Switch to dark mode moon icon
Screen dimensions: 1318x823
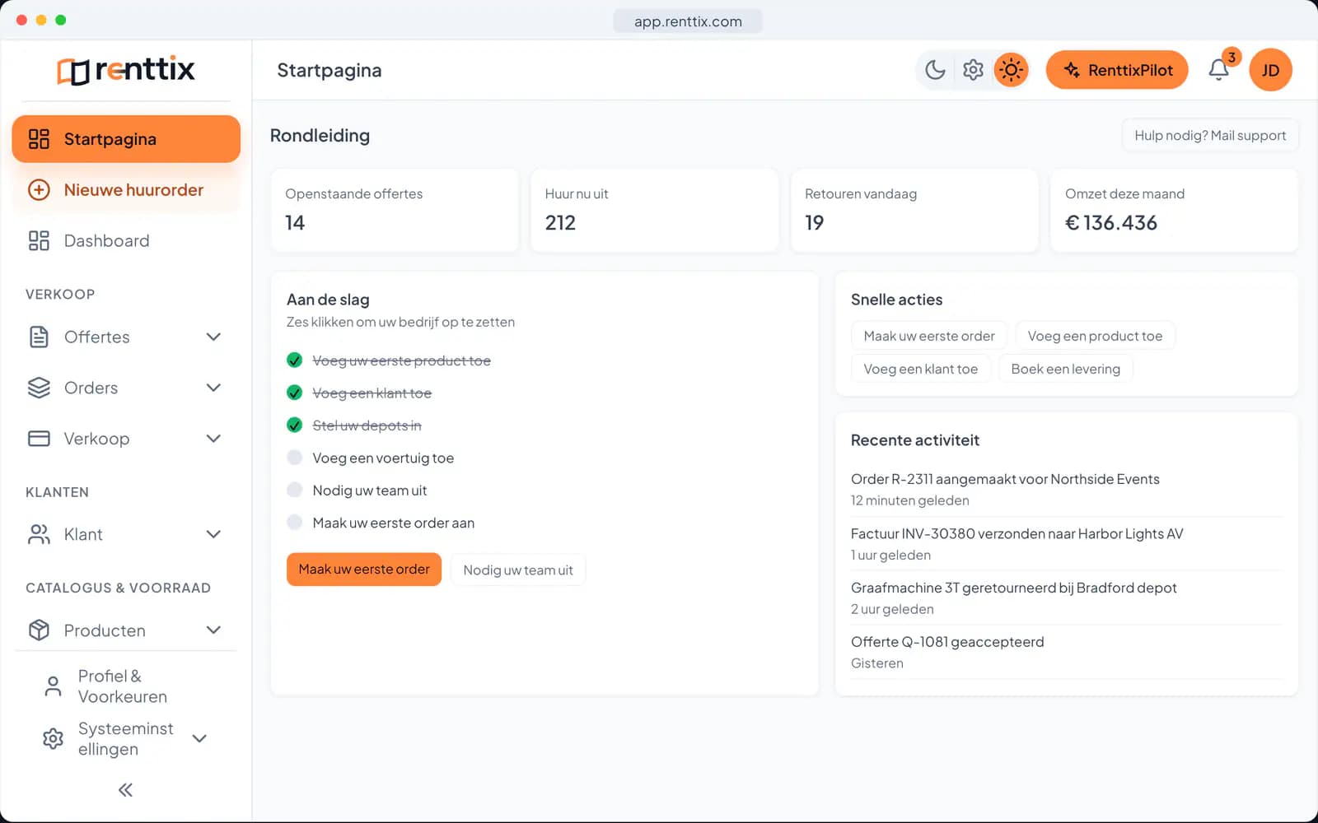tap(935, 70)
